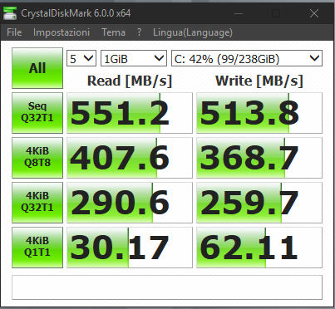Screen dimensions: 335x309
Task: Minimize the CrystalDiskMark window
Action: coord(239,13)
